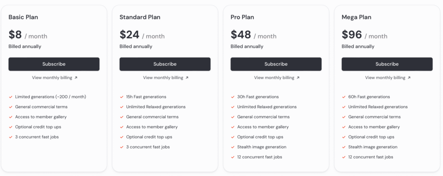The width and height of the screenshot is (443, 176).
Task: Click checkmark next to 15h Fast generations
Action: 122,97
